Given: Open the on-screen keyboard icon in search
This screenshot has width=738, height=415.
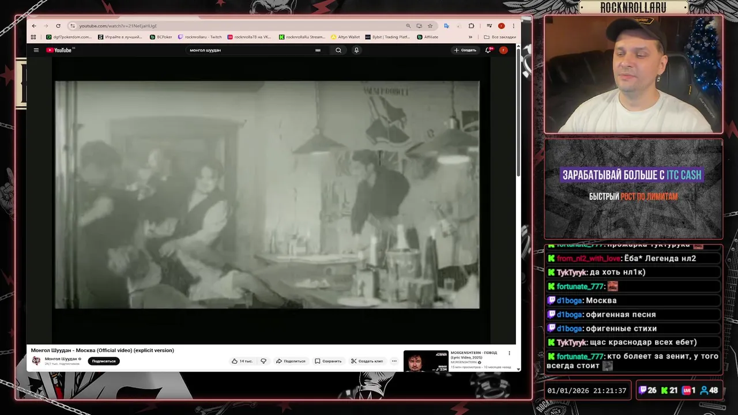Looking at the screenshot, I should click(x=318, y=50).
